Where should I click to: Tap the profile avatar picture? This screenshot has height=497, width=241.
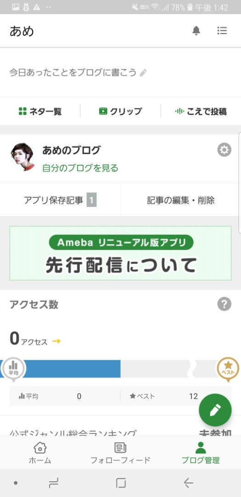pyautogui.click(x=23, y=156)
